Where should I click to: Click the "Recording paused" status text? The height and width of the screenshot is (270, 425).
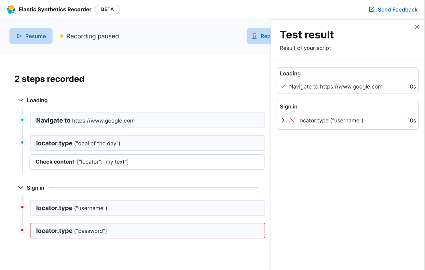[x=93, y=36]
